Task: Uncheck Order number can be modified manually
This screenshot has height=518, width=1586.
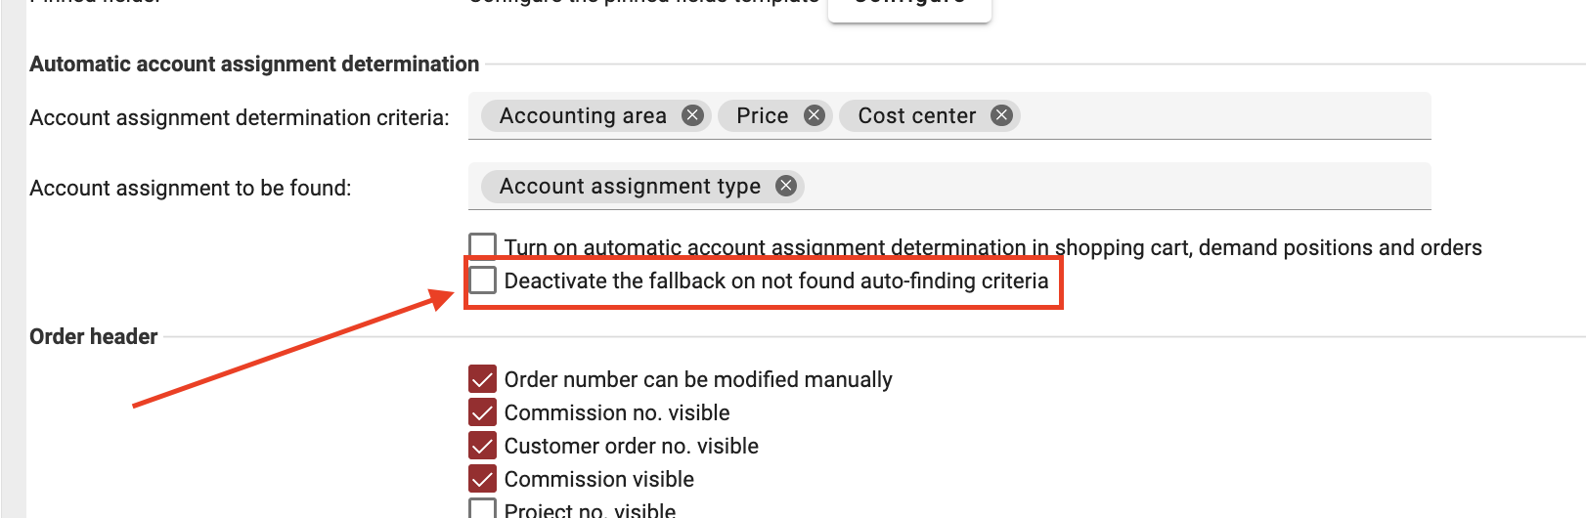Action: [x=483, y=379]
